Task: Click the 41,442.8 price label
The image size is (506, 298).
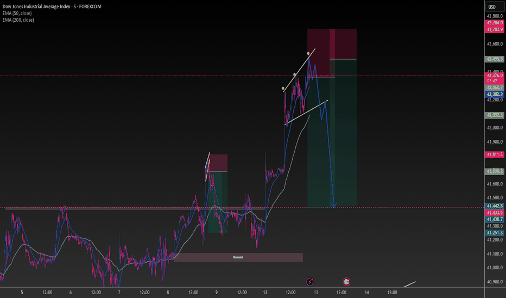Action: pos(495,206)
